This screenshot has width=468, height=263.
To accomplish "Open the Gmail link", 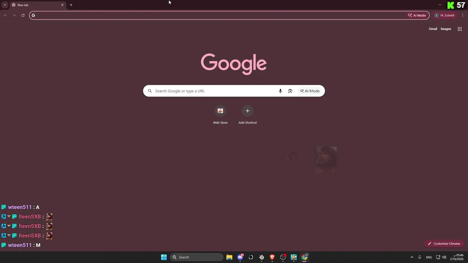I will [433, 29].
